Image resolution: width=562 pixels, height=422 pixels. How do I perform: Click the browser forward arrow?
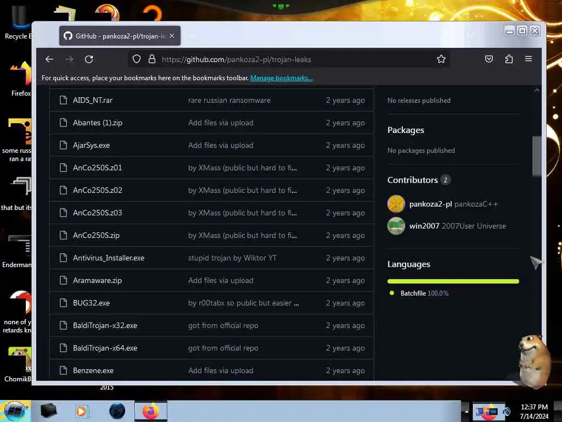coord(69,59)
